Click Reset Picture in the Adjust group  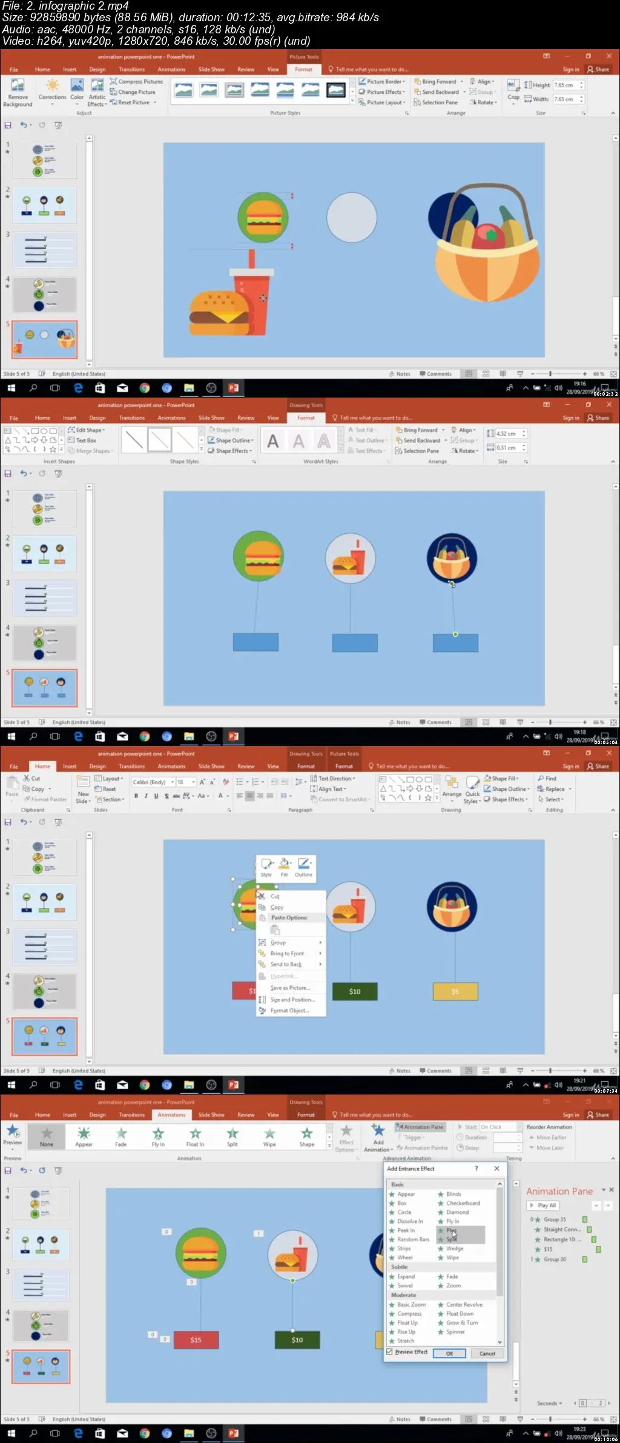click(x=133, y=102)
